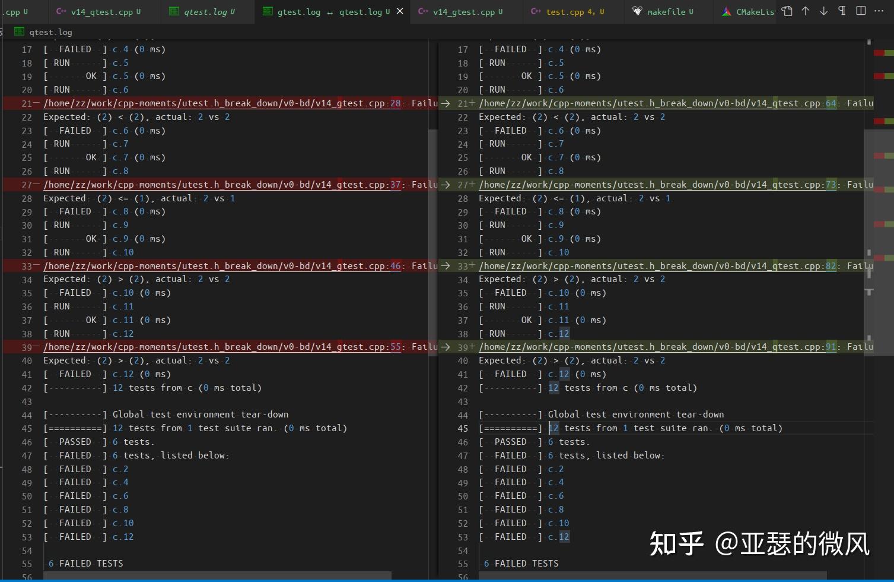Click the Open File icon in editor toolbar
Image resolution: width=894 pixels, height=582 pixels.
pyautogui.click(x=787, y=11)
